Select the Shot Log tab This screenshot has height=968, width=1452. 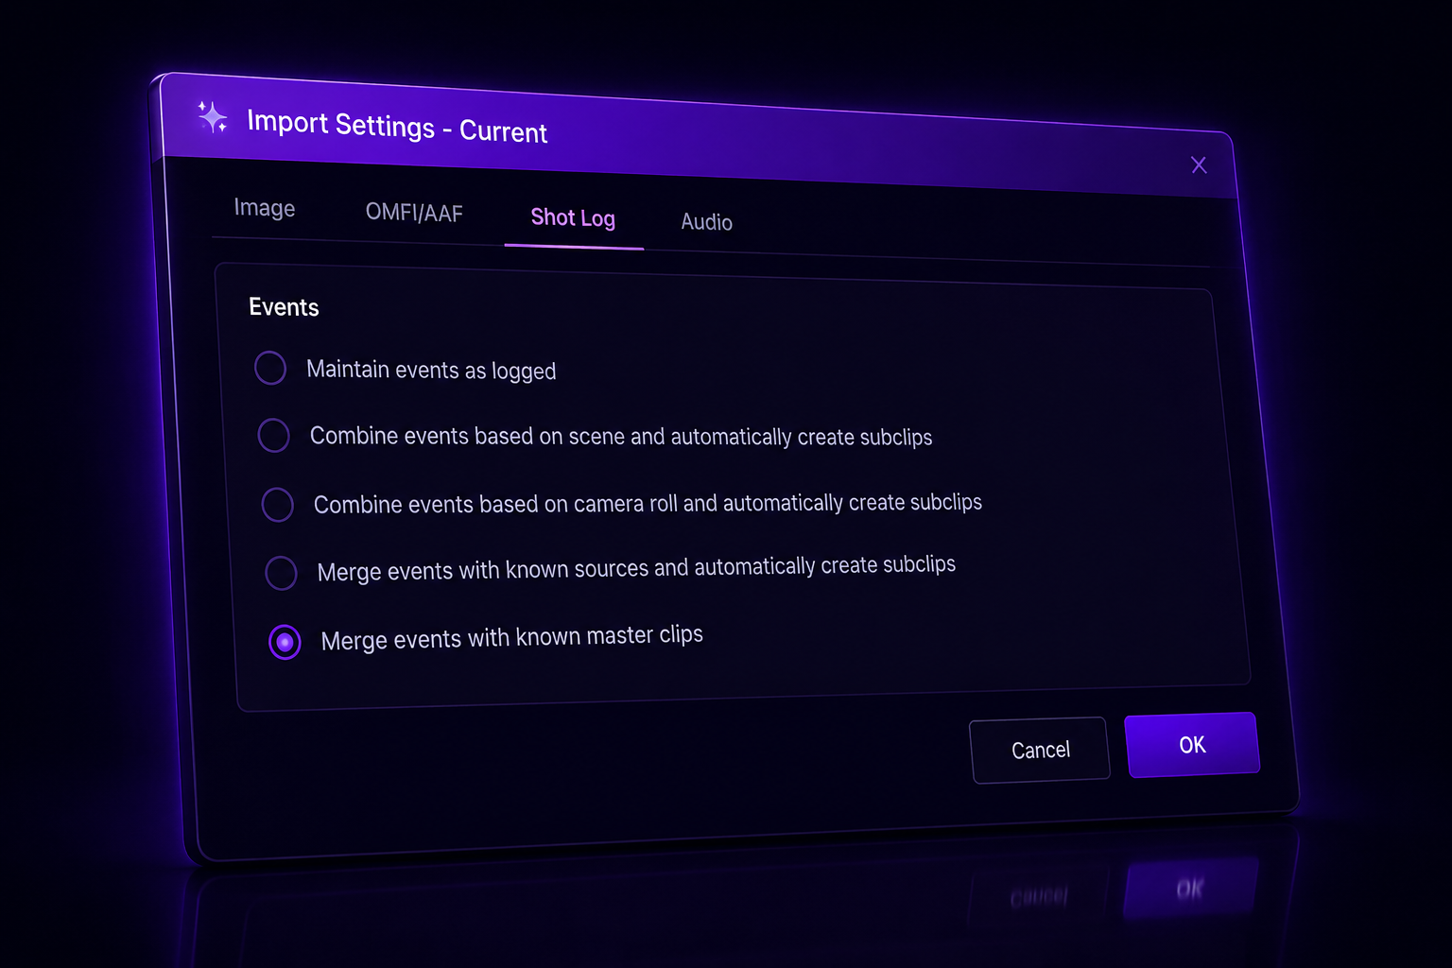(573, 218)
